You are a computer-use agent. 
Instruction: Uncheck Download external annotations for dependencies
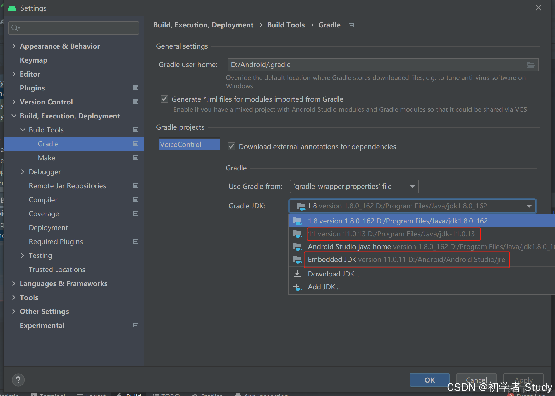[231, 147]
